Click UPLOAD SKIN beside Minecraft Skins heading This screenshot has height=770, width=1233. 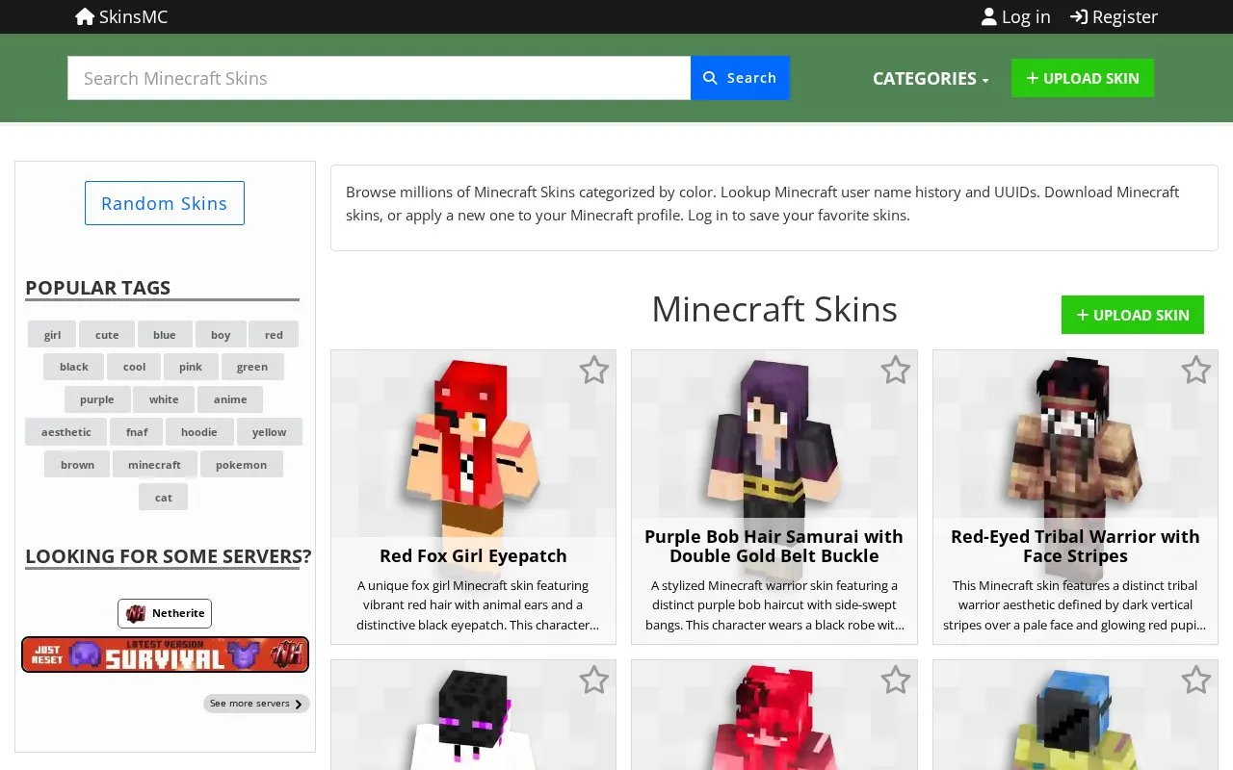click(1133, 315)
